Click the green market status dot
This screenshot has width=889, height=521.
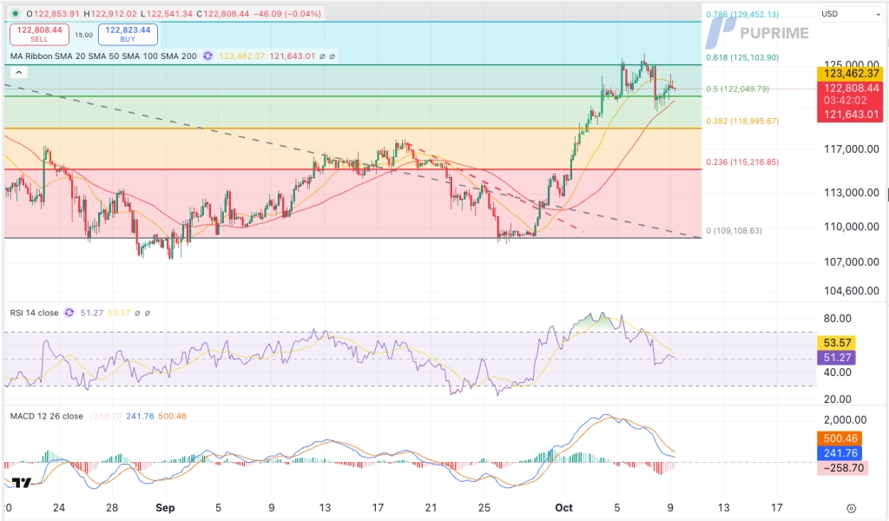[16, 14]
